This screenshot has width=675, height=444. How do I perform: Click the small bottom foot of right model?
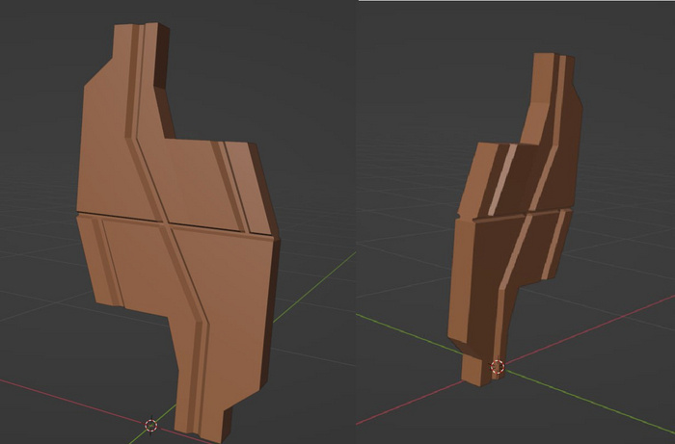(476, 372)
